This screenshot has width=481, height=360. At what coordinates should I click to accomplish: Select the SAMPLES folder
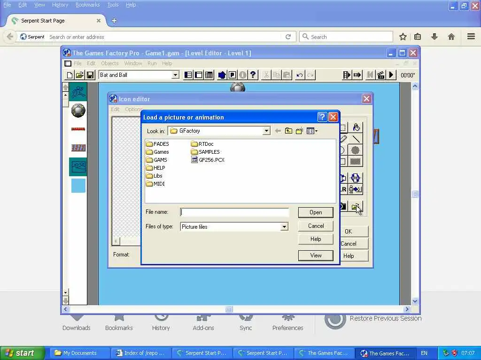(206, 152)
